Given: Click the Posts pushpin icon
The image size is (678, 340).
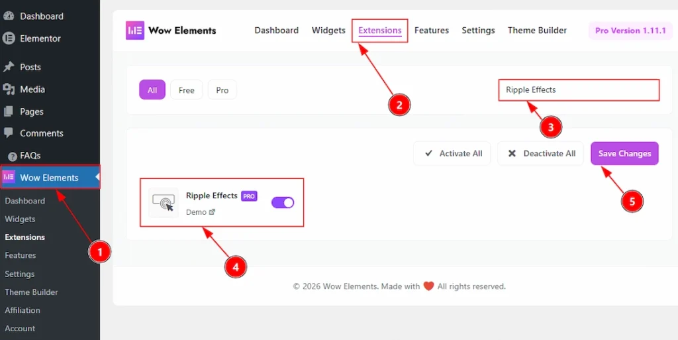Looking at the screenshot, I should click(x=9, y=67).
